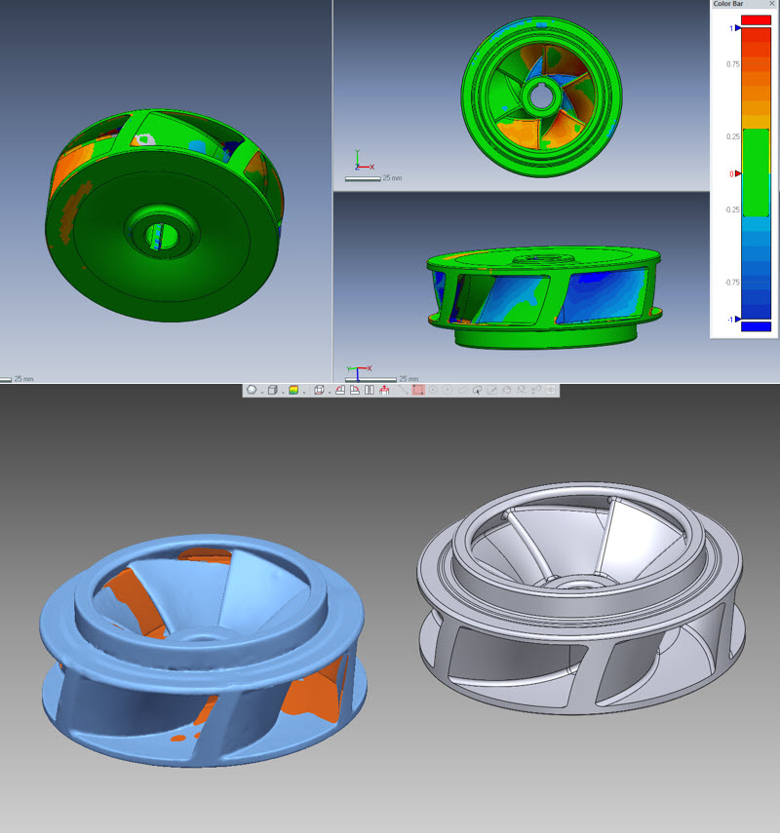Click the split two-panel viewport icon

click(370, 390)
